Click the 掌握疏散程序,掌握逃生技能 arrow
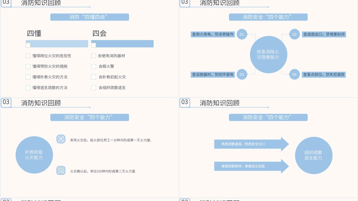358x201 pixels. click(251, 166)
